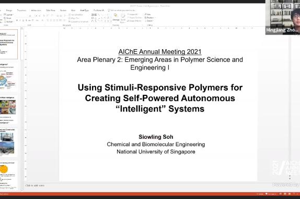300x199 pixels.
Task: Click Replace in the Editing group
Action: (150, 18)
